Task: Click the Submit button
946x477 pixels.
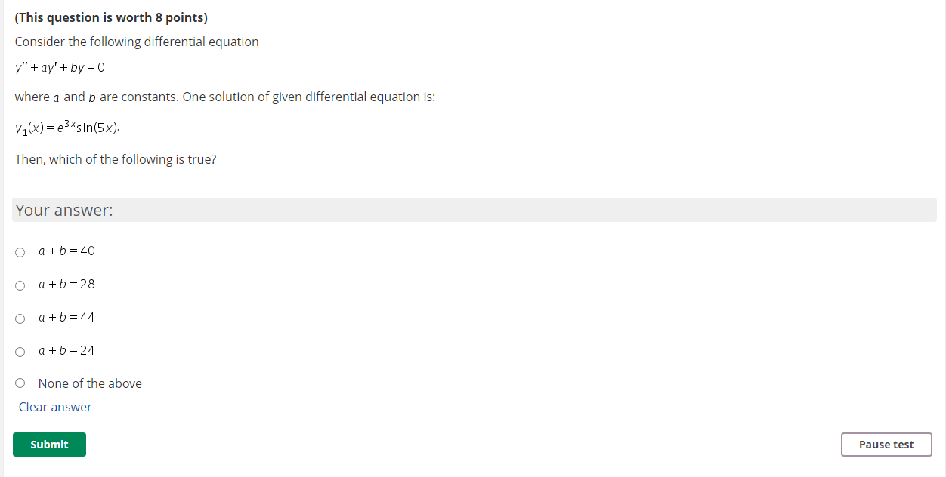Action: 48,445
